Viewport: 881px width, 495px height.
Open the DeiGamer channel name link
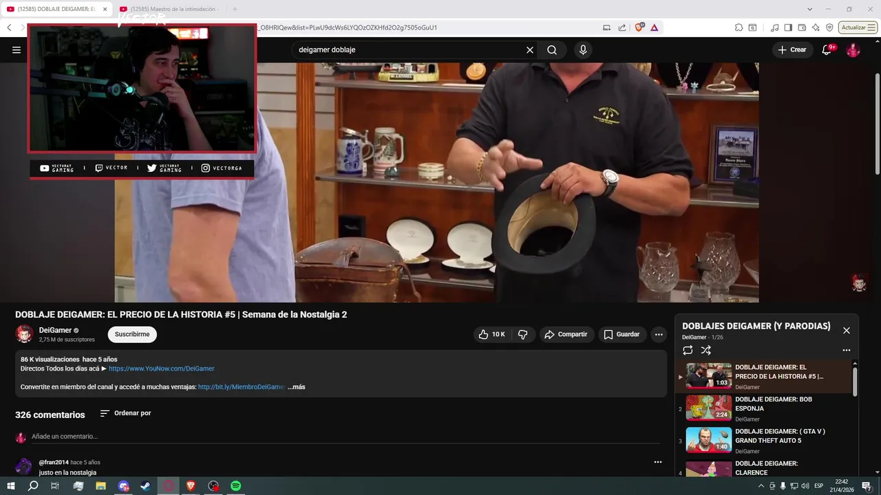coord(55,330)
